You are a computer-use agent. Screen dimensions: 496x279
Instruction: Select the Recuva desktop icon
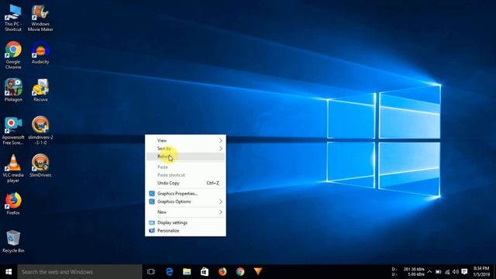(x=40, y=91)
